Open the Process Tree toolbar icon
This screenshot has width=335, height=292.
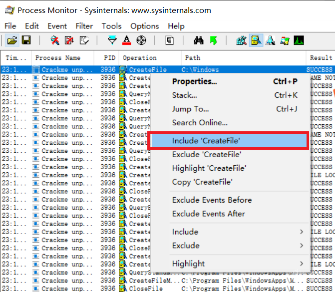(x=169, y=40)
